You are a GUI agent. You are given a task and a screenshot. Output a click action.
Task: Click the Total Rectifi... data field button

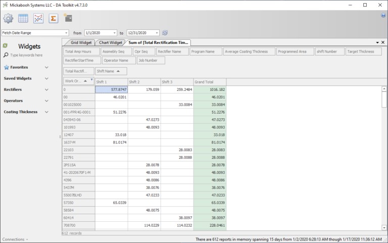(x=79, y=71)
